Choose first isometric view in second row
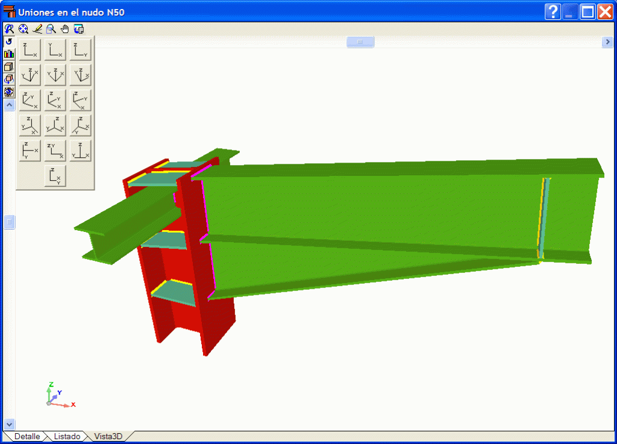Screen dimensions: 617x444 point(30,75)
